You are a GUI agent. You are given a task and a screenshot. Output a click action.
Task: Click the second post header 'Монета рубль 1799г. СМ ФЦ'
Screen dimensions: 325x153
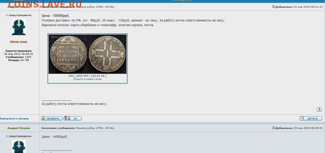click(95, 128)
